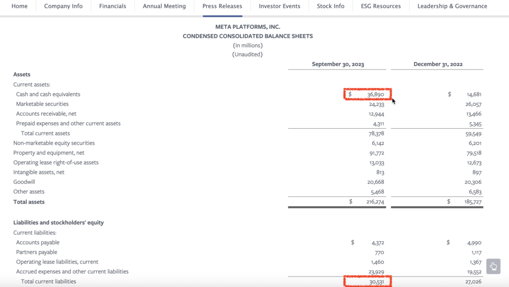This screenshot has width=509, height=287.
Task: Click the "Property and equipment, net" label
Action: tap(49, 153)
